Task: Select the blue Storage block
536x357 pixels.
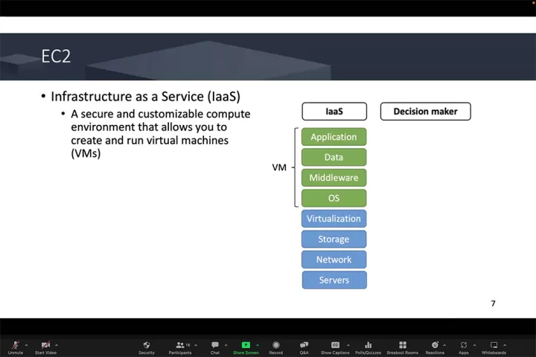Action: pos(334,239)
